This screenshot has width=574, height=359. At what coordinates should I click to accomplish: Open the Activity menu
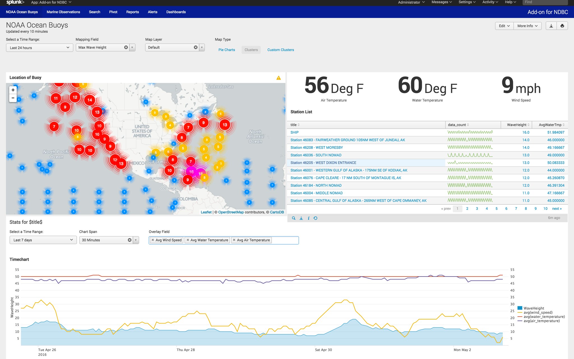point(490,2)
